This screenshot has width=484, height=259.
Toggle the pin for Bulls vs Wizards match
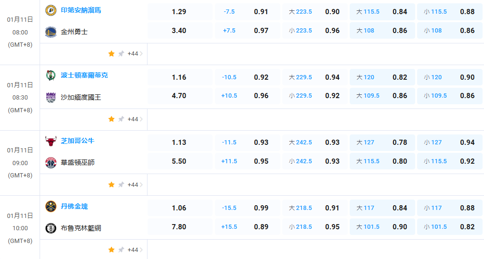point(121,184)
